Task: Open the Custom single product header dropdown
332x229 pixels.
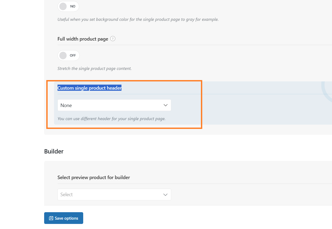Action: pos(114,105)
